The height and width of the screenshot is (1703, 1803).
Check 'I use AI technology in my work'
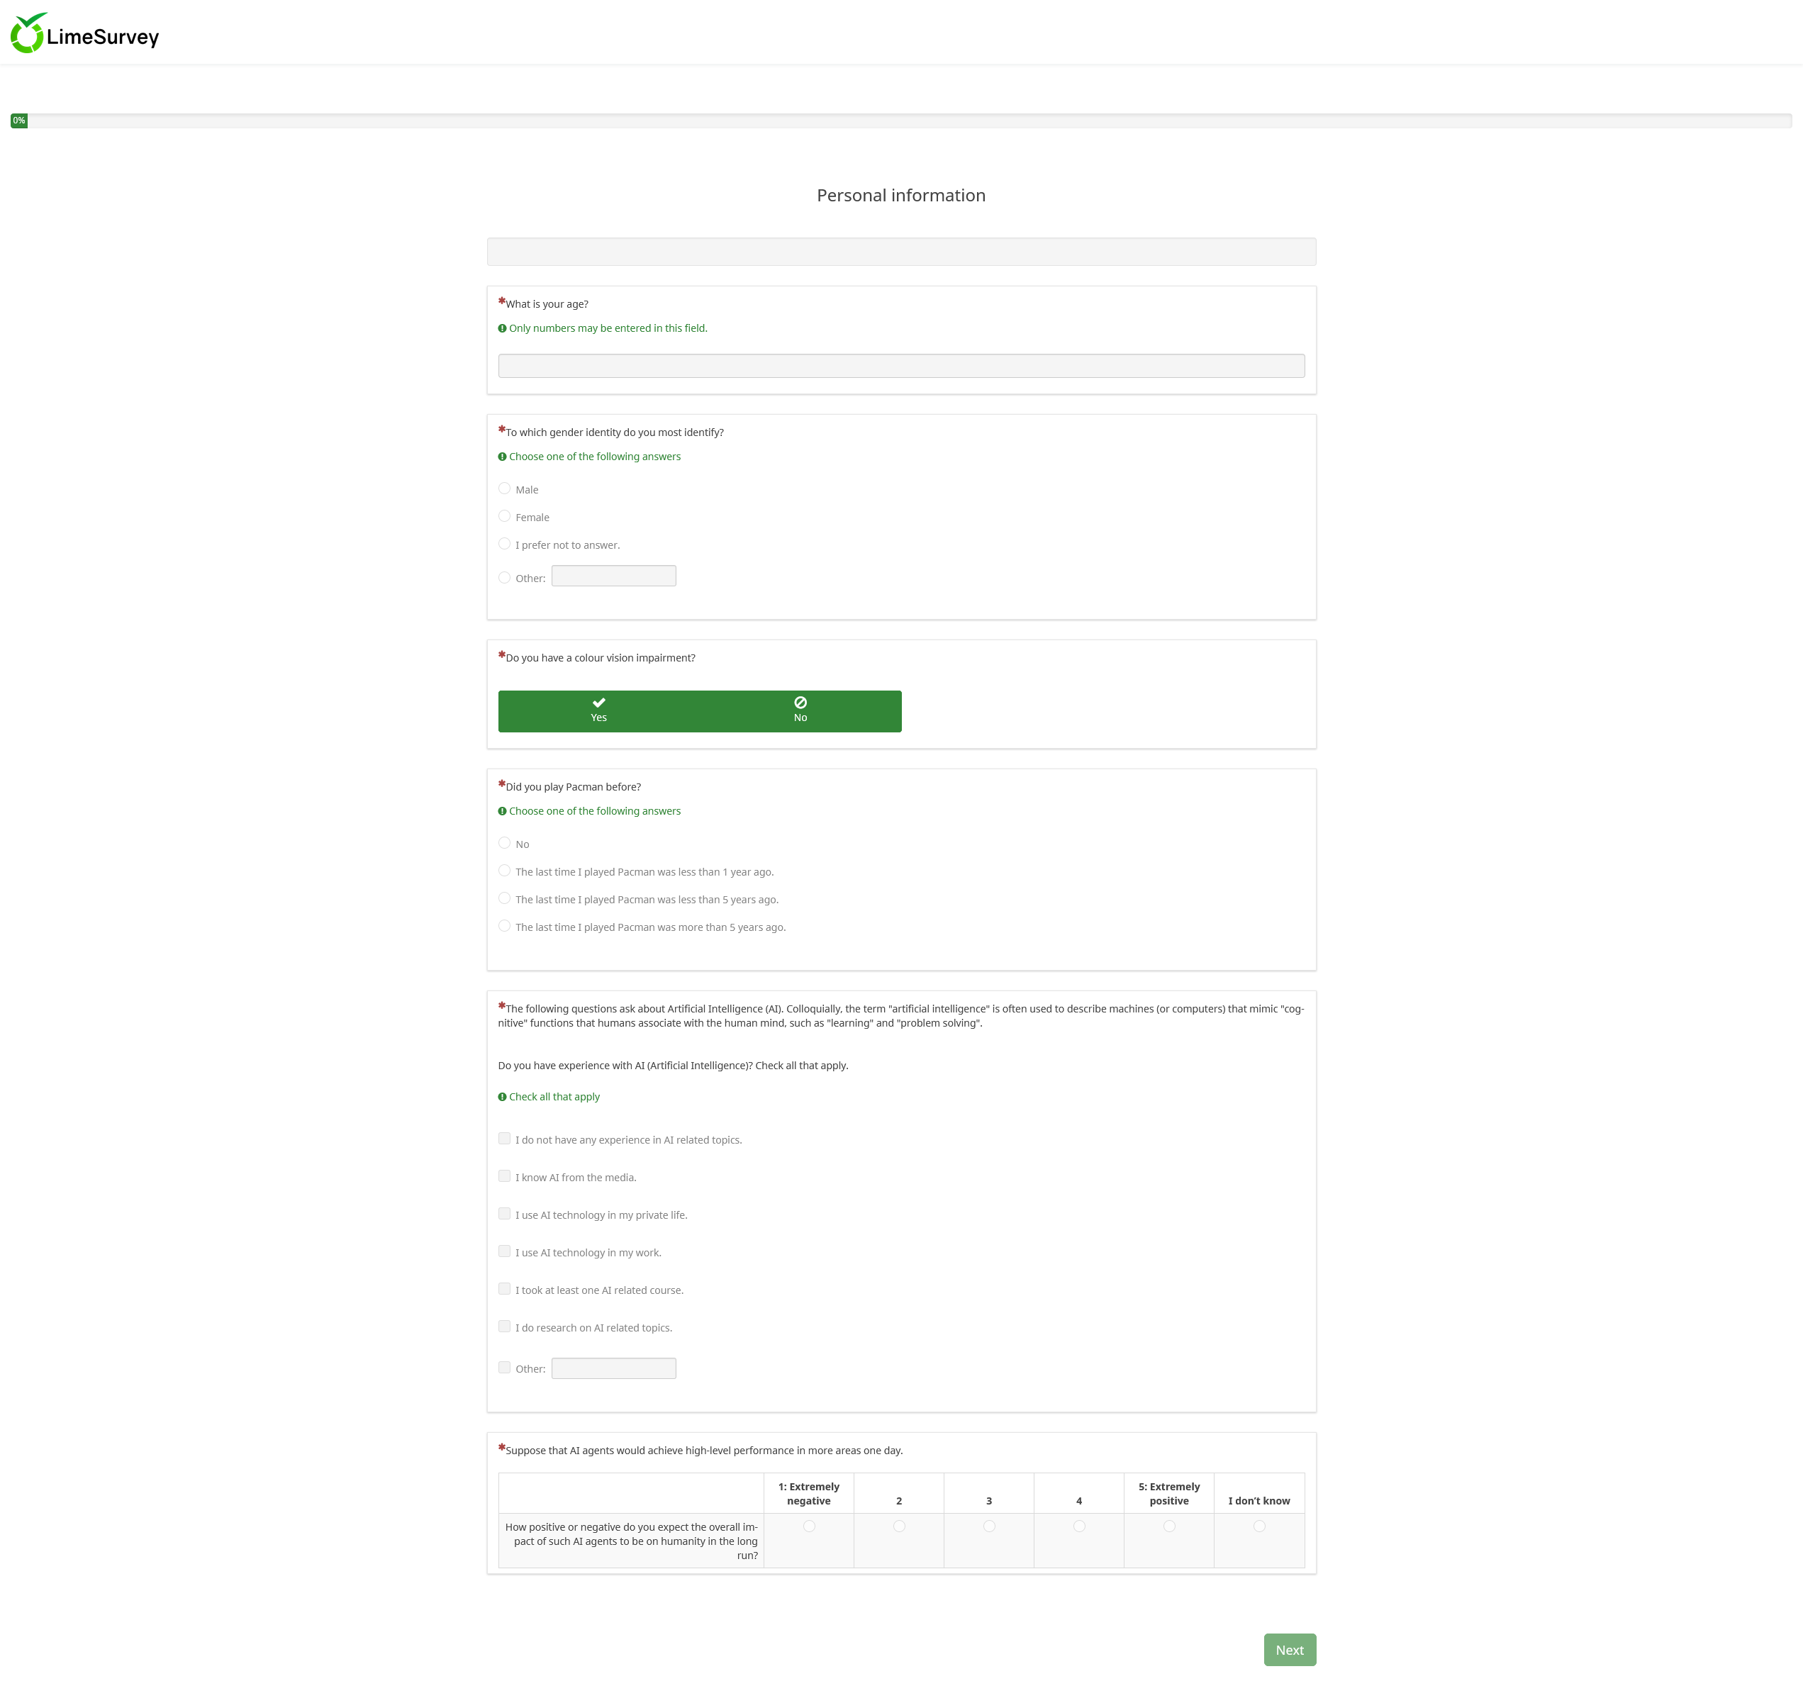click(x=505, y=1252)
